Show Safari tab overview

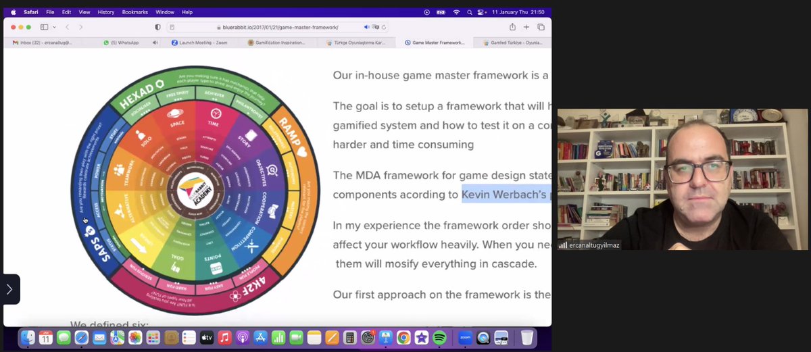click(x=541, y=27)
